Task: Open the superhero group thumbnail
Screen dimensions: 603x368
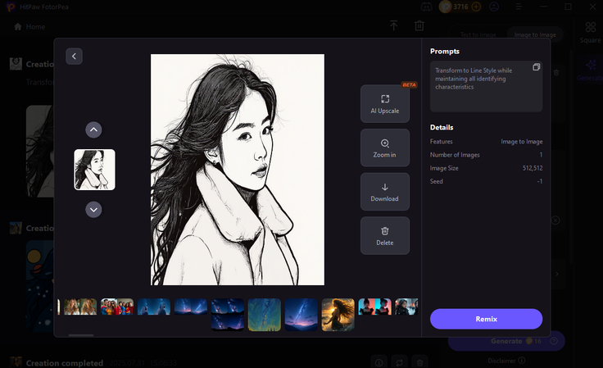Action: [x=117, y=307]
